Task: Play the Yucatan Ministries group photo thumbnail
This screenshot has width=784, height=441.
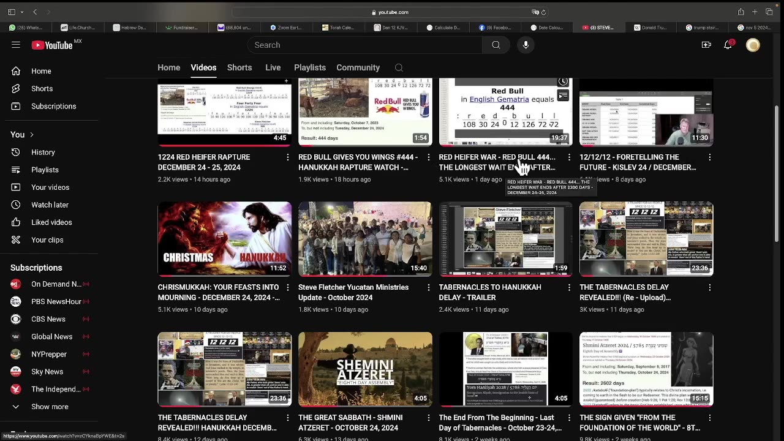Action: [x=365, y=239]
